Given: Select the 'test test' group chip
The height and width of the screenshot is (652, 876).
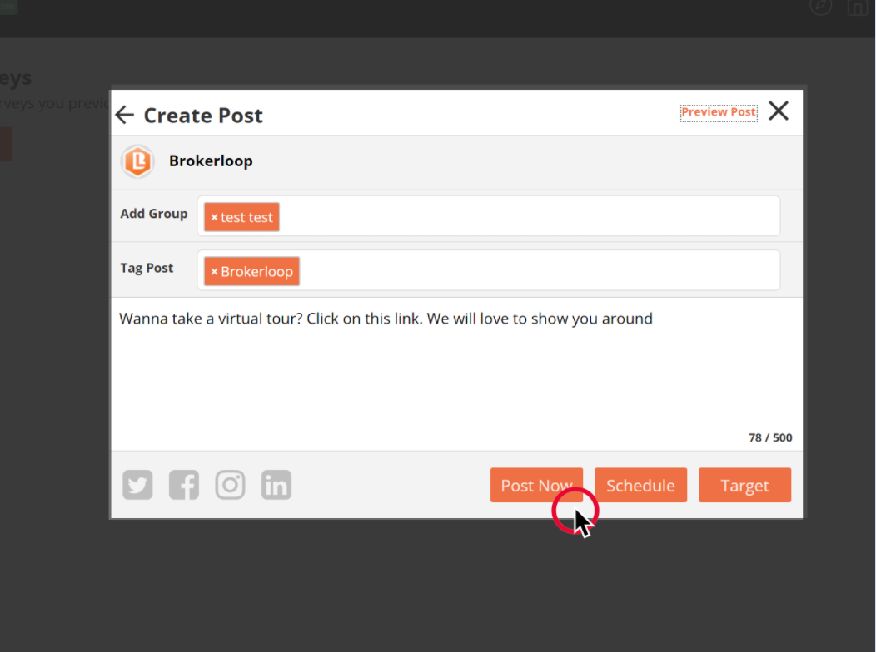Looking at the screenshot, I should tap(242, 217).
